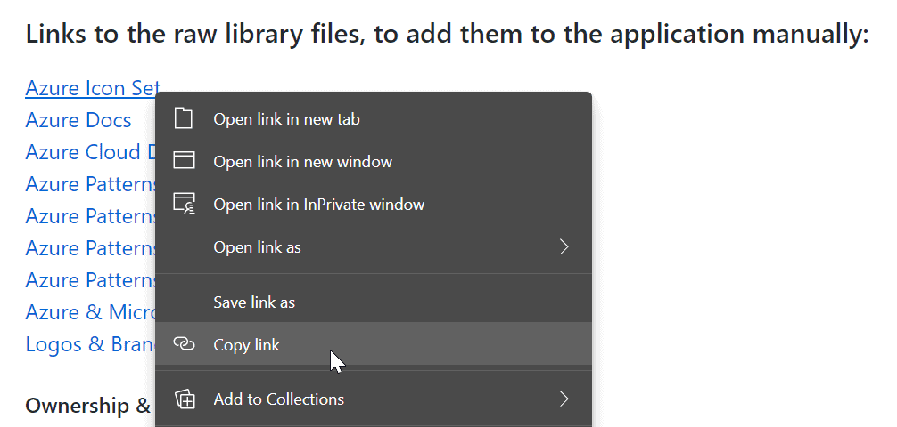Open the Azure Docs link
The height and width of the screenshot is (427, 897).
coord(78,120)
